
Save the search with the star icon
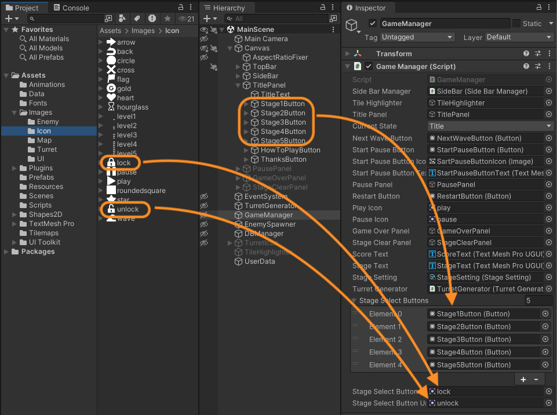click(x=168, y=19)
